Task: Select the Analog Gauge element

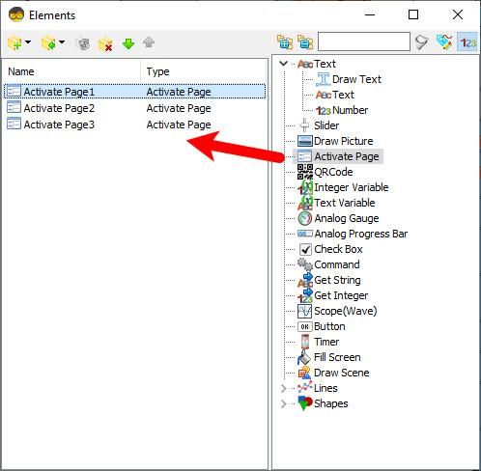Action: tap(347, 218)
